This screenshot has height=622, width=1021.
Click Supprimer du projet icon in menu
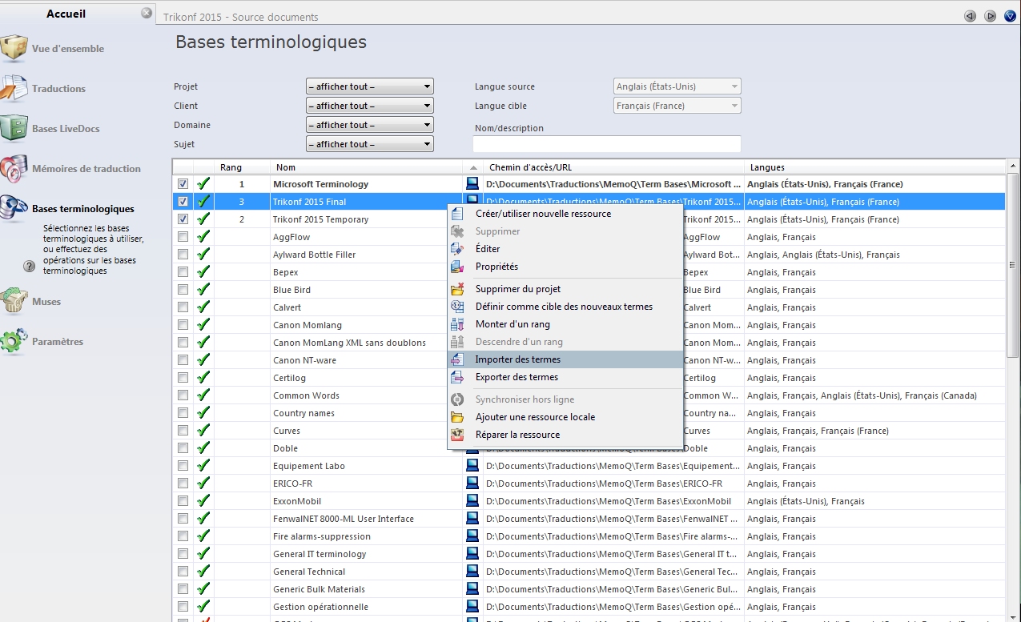[x=457, y=289]
